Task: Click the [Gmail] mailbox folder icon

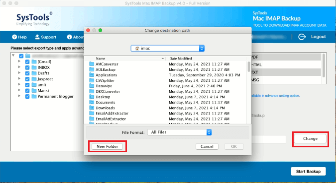Action: click(x=34, y=61)
